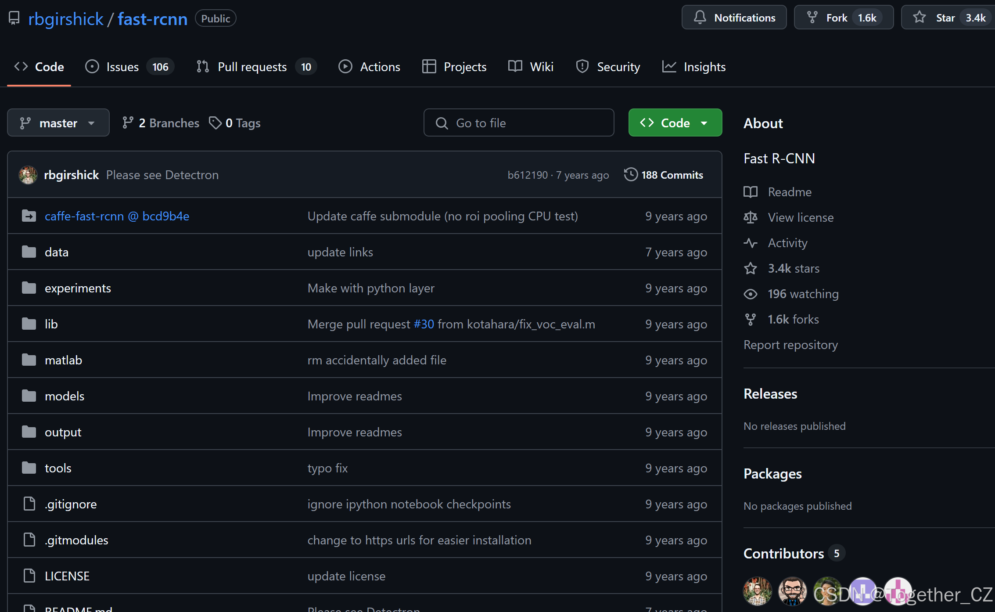Open the Issues tab
The height and width of the screenshot is (612, 995).
(x=122, y=67)
